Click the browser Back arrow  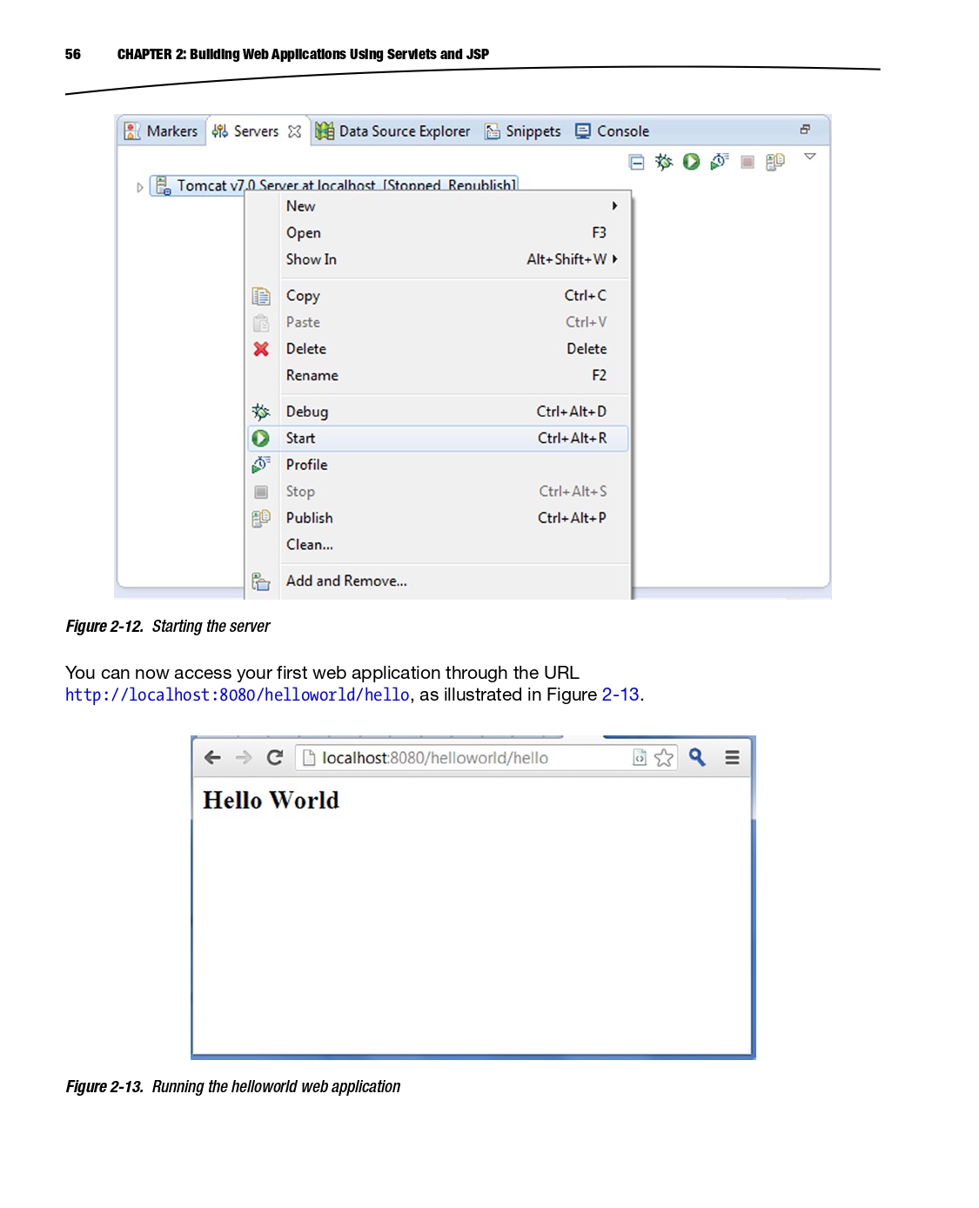[x=212, y=758]
